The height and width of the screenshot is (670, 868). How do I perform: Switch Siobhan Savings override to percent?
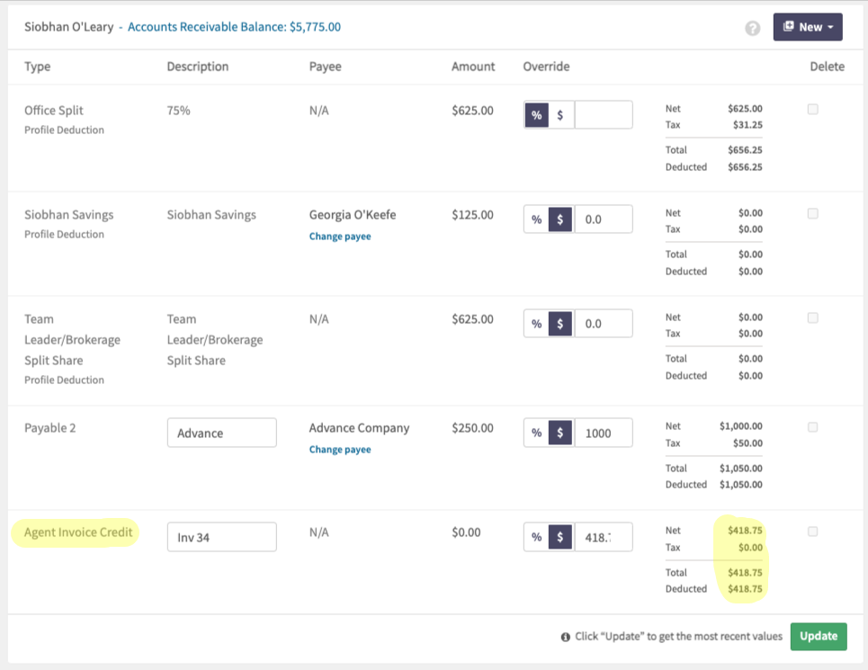536,219
